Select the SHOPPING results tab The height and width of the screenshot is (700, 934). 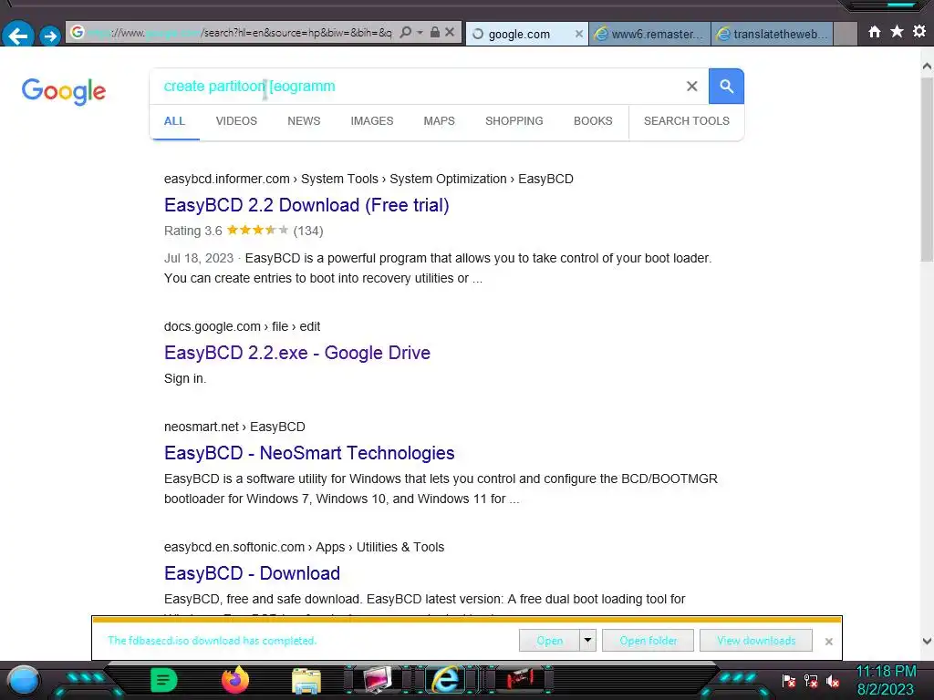point(514,121)
